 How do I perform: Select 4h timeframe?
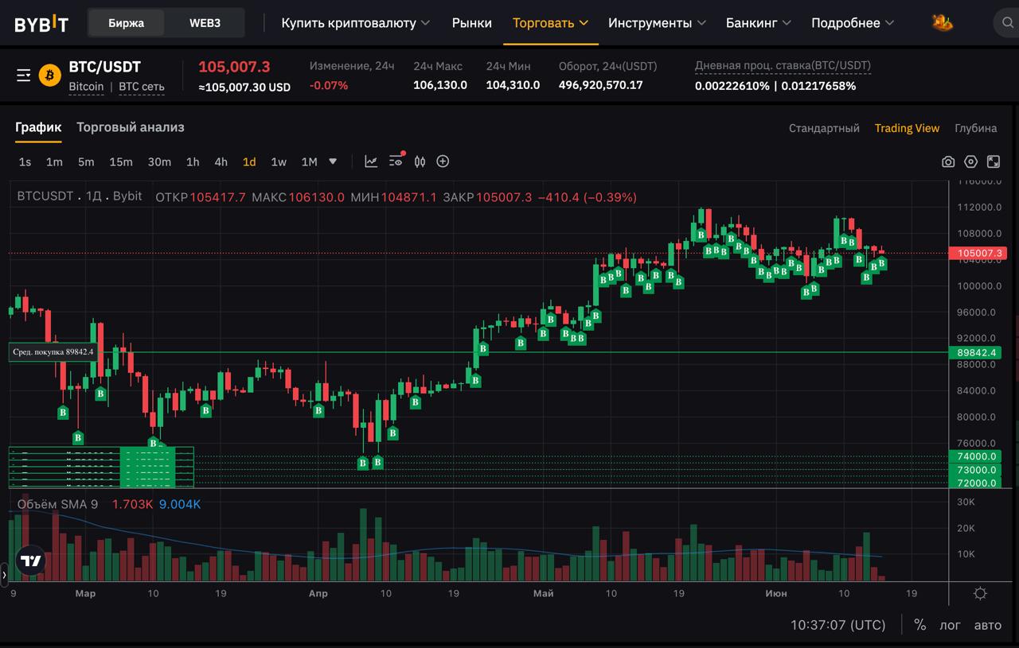pos(221,161)
